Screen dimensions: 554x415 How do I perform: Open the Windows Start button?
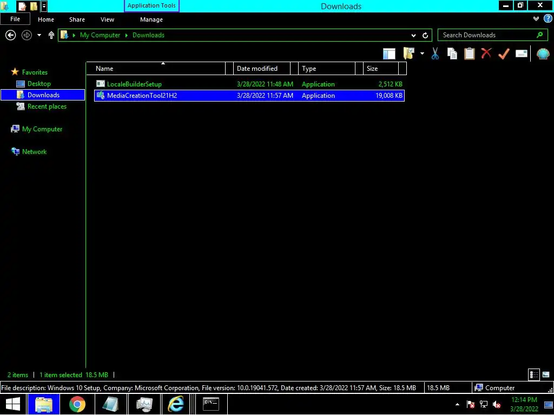pyautogui.click(x=13, y=404)
